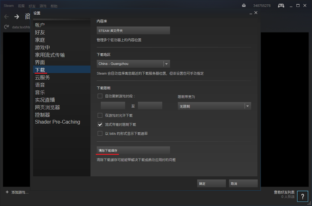
Task: Select the 控制器 settings category
Action: point(62,115)
